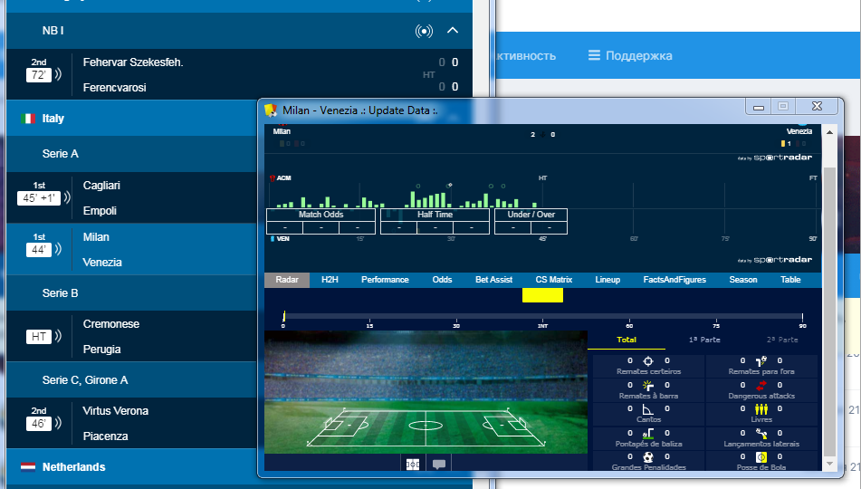Open the chat bubble icon below the field
The width and height of the screenshot is (861, 489).
point(439,465)
